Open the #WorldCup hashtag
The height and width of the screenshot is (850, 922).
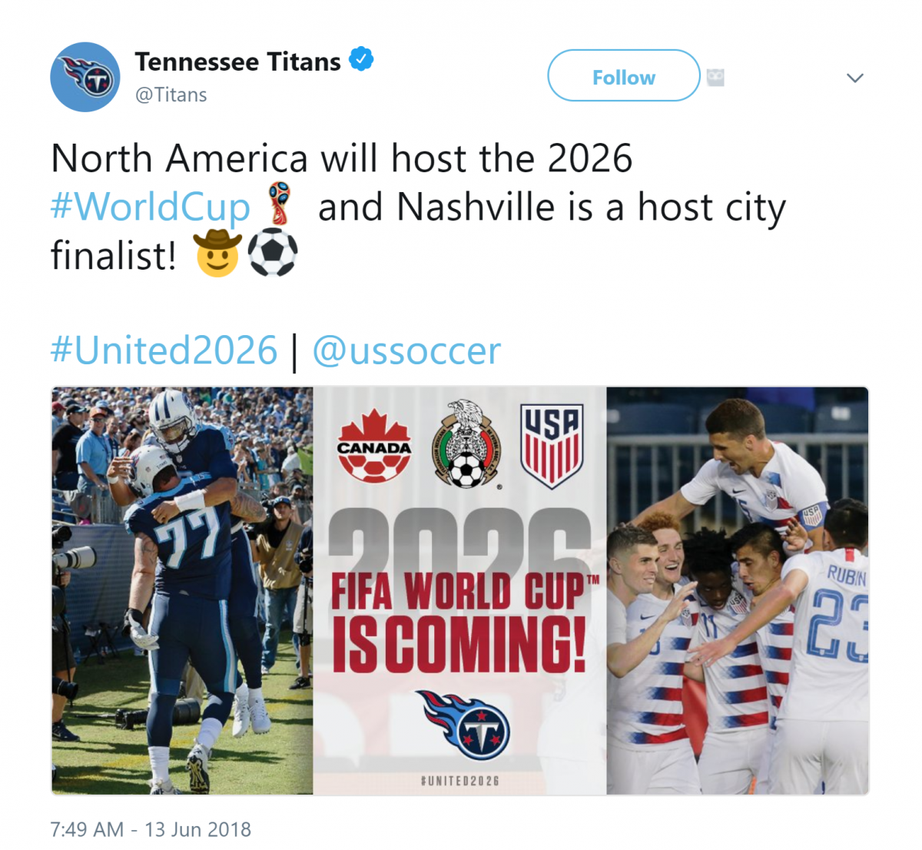point(151,207)
